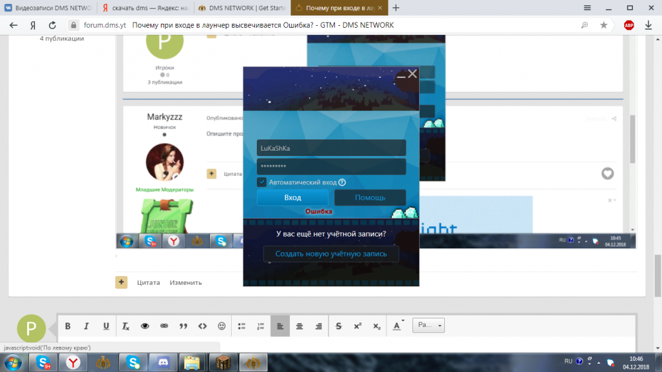The image size is (662, 372).
Task: Open the emoji picker
Action: tap(222, 326)
